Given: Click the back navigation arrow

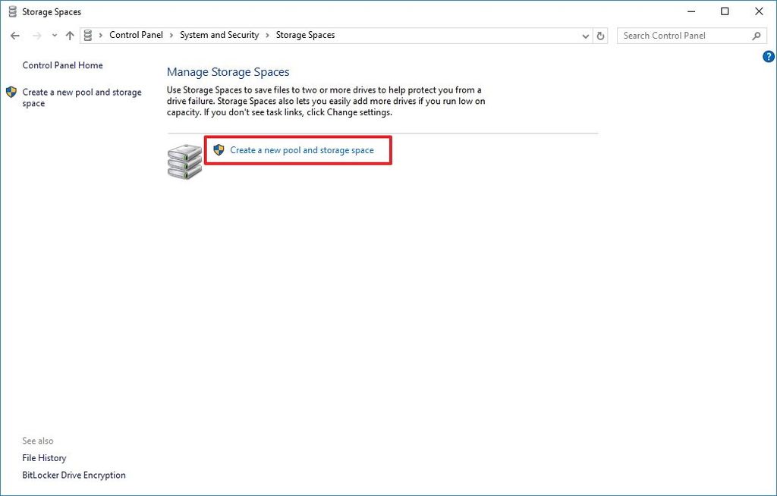Looking at the screenshot, I should click(15, 35).
